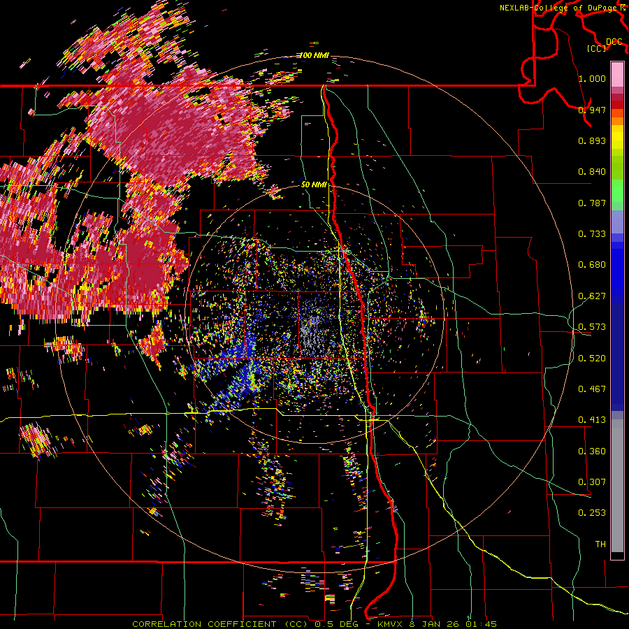Screen dimensions: 629x629
Task: Select the 0.947 scale value
Action: click(592, 110)
